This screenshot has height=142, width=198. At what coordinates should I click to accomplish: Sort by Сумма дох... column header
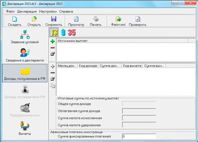(110, 66)
